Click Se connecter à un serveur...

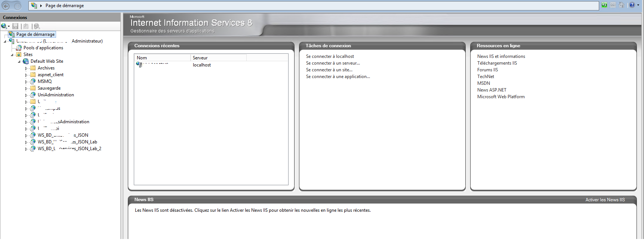point(333,63)
